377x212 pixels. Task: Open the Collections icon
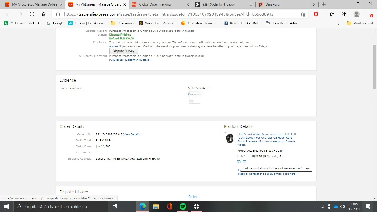pos(344,14)
